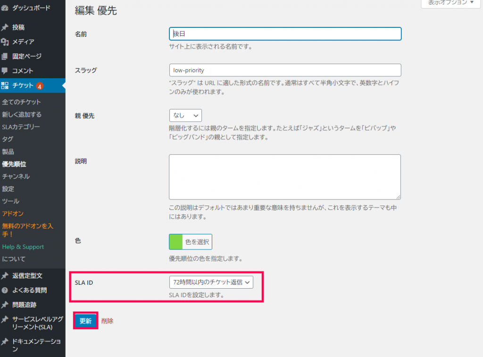The image size is (483, 357).
Task: Click the 削除 link
Action: pos(107,321)
